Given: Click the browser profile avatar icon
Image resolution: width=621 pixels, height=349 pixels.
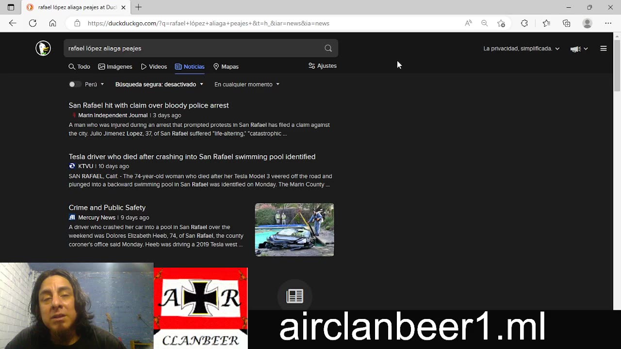Looking at the screenshot, I should pyautogui.click(x=588, y=23).
